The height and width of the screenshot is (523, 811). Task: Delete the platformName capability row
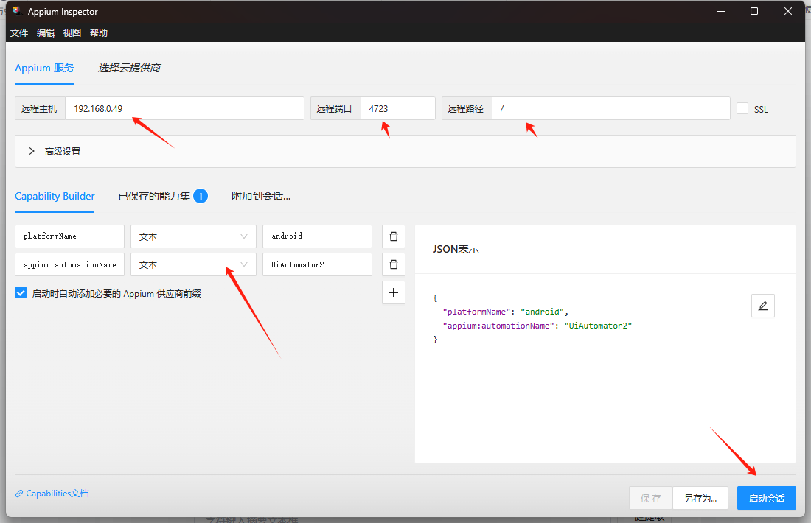[x=394, y=236]
